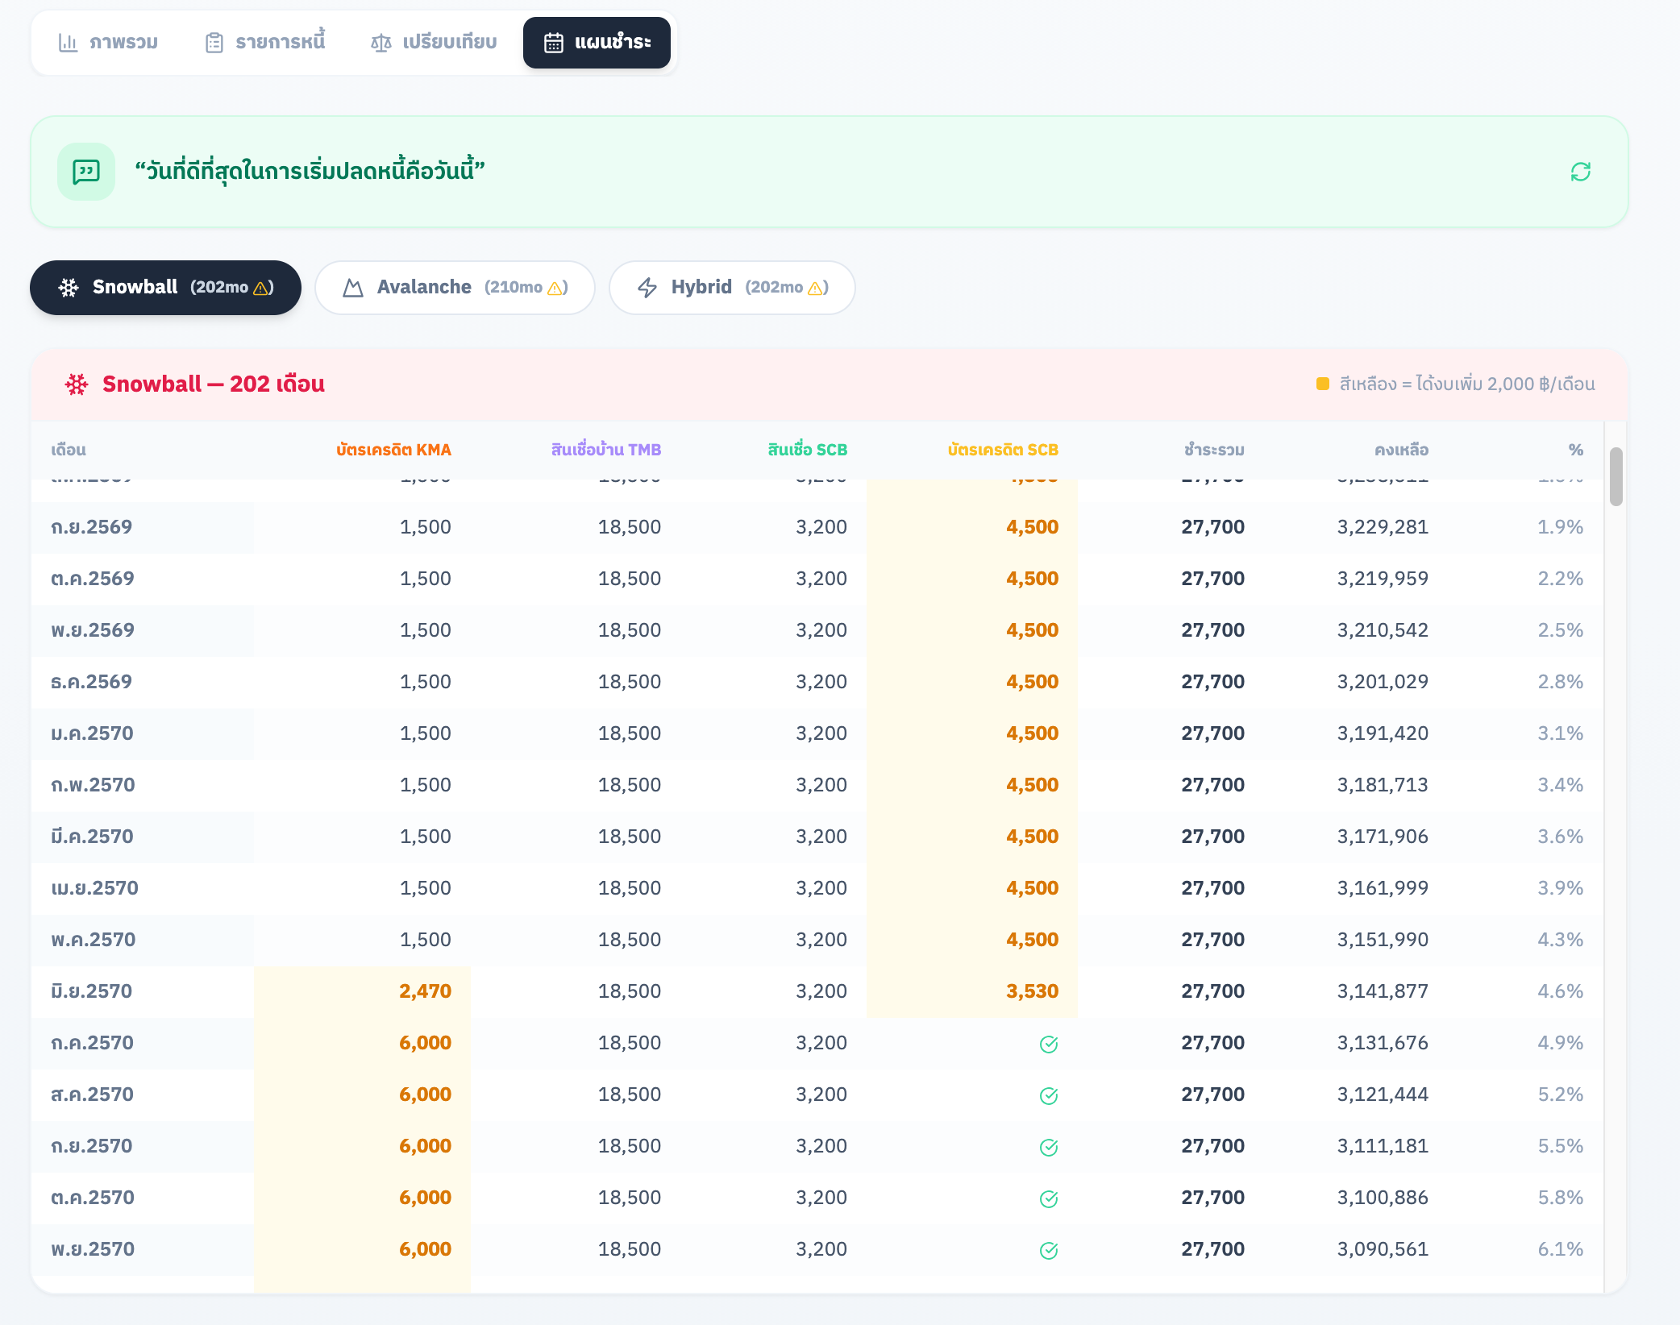This screenshot has width=1680, height=1325.
Task: Open the รายการหนี้ debt list tab
Action: point(265,43)
